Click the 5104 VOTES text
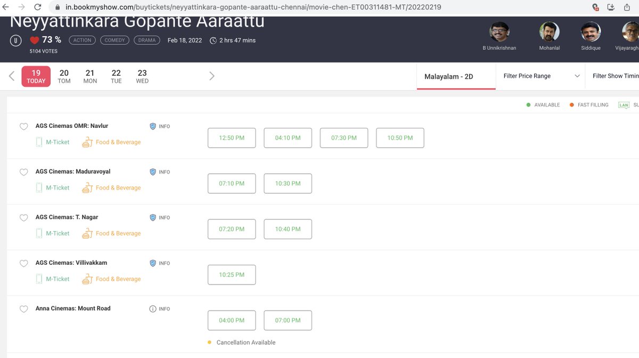Screen dimensions: 639x358 point(44,51)
